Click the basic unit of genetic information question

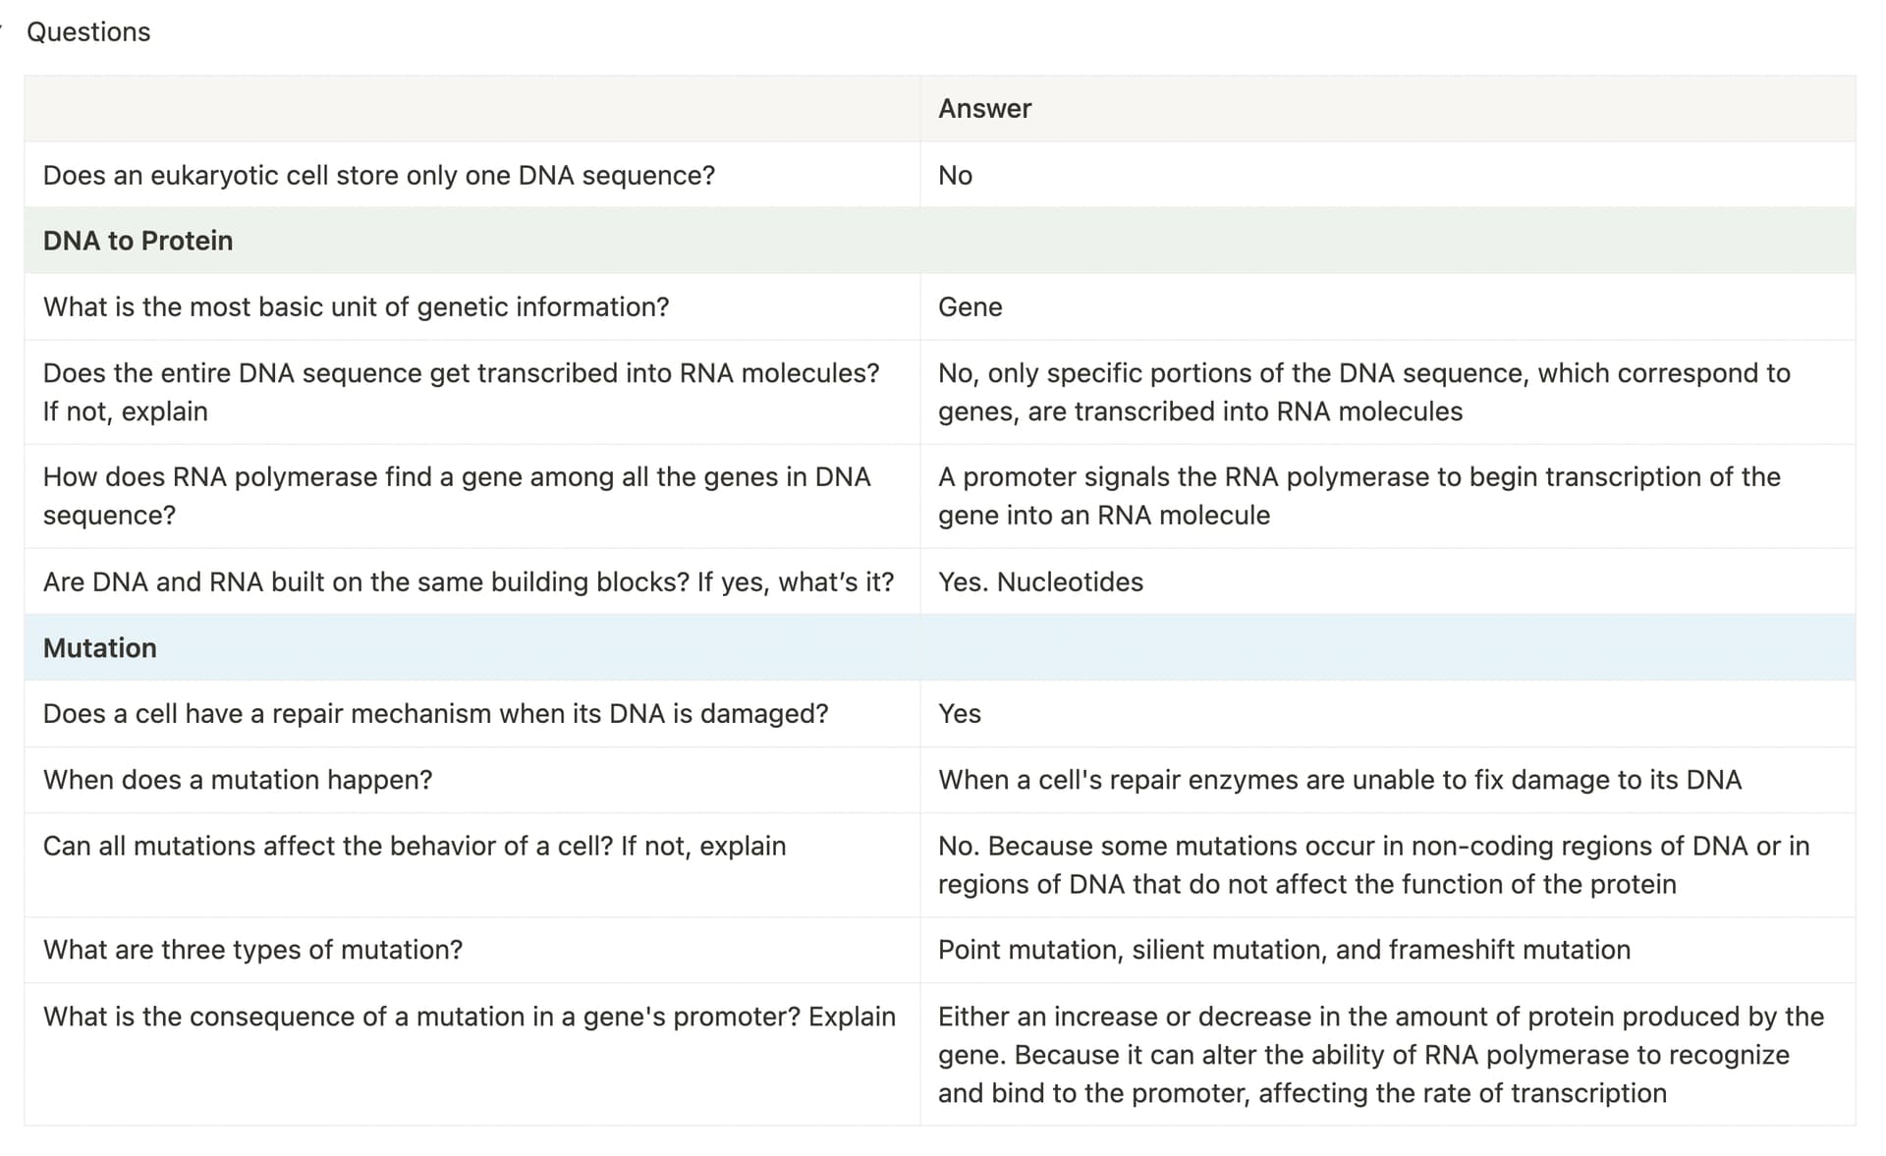pos(356,307)
